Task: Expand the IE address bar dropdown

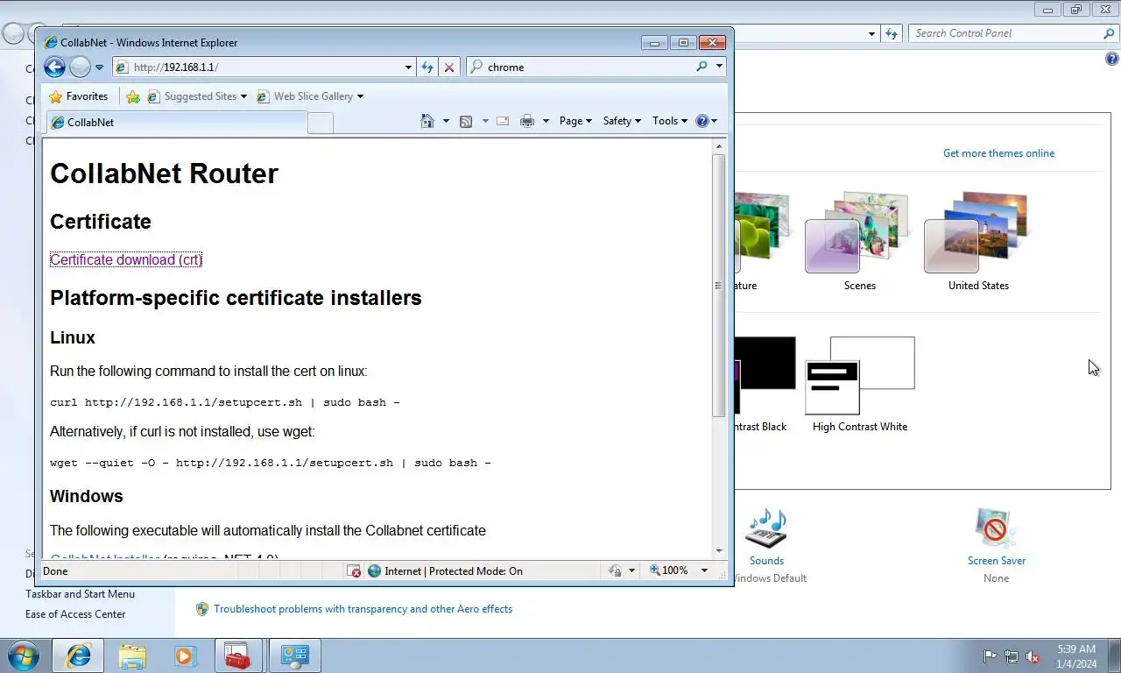Action: click(x=408, y=67)
